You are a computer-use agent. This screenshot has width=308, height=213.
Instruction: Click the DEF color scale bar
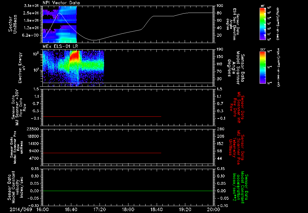click(x=263, y=67)
